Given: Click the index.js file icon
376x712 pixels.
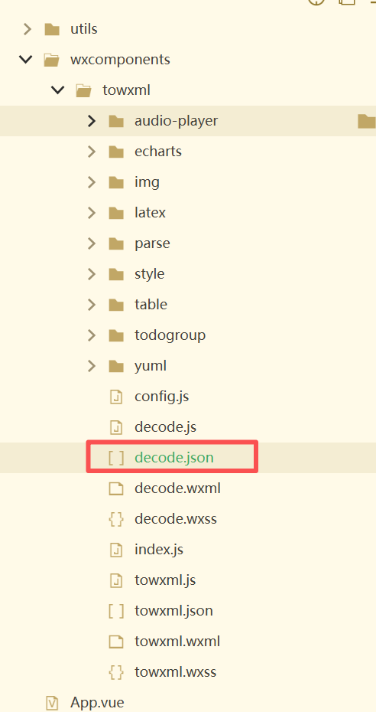Looking at the screenshot, I should tap(116, 550).
